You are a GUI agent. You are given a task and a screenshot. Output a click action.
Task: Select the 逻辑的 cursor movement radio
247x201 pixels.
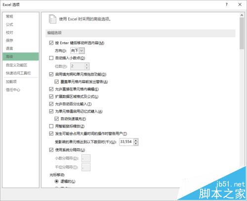coord(56,181)
